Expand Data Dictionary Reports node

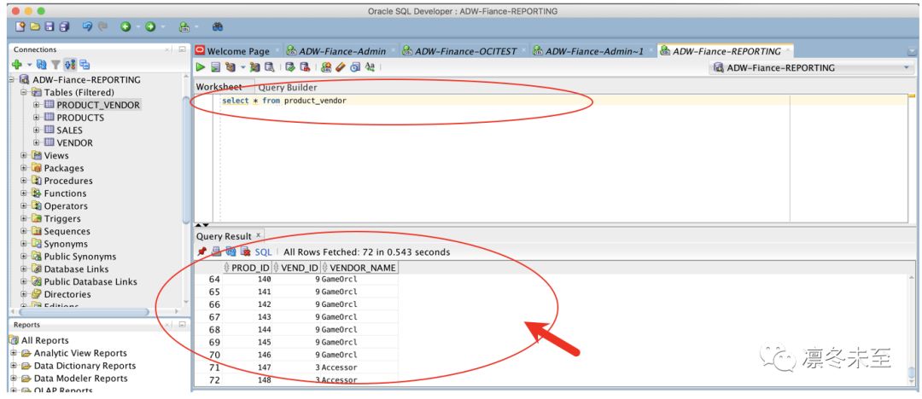[x=14, y=366]
